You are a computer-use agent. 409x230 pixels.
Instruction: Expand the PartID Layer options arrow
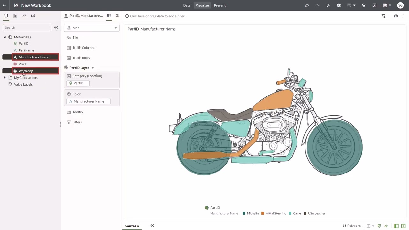coord(93,68)
